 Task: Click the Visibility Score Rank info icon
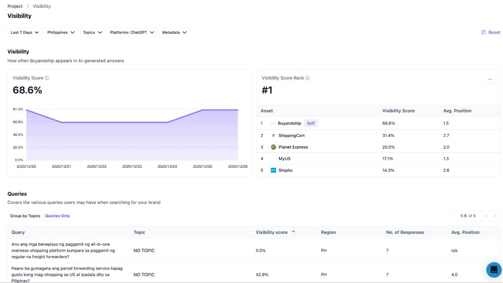(x=307, y=78)
